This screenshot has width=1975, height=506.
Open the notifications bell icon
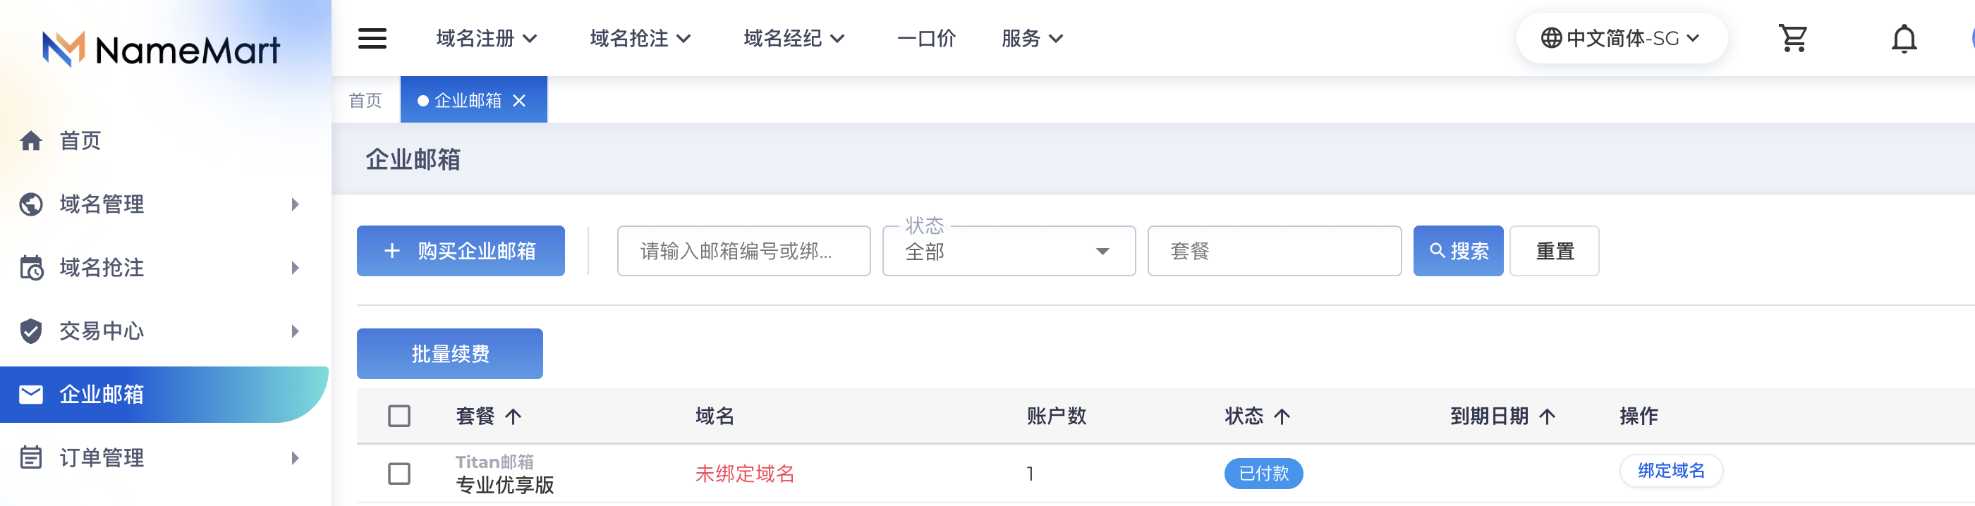point(1903,38)
